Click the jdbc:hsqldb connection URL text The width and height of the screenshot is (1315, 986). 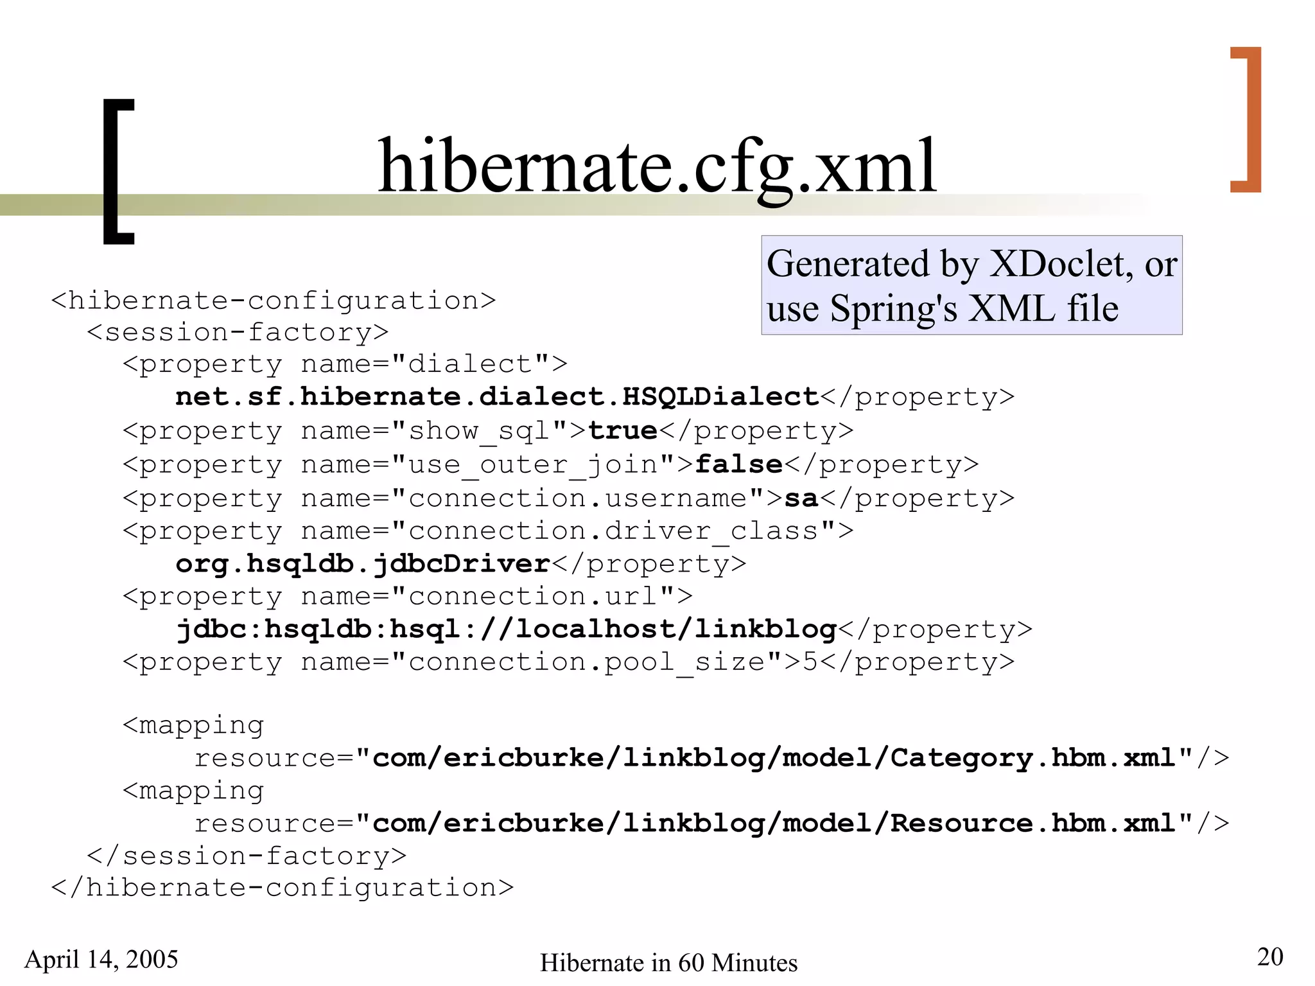pyautogui.click(x=506, y=629)
